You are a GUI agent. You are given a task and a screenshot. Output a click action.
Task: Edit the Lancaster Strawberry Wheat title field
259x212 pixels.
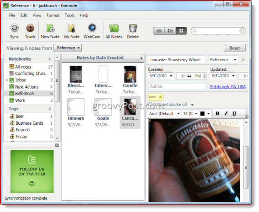coord(176,60)
